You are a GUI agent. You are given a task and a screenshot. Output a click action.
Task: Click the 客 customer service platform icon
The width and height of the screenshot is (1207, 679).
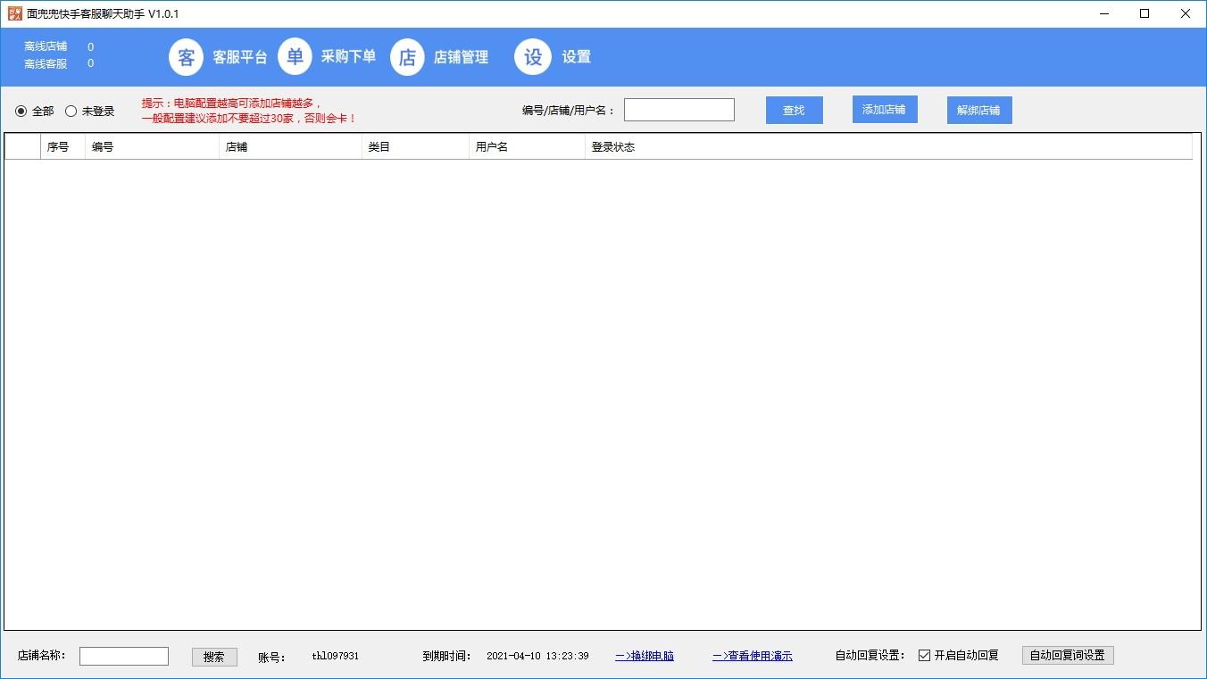pos(186,57)
